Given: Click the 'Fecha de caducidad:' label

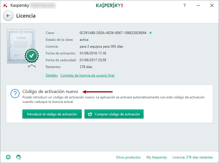Looking at the screenshot, I should pos(61,60).
